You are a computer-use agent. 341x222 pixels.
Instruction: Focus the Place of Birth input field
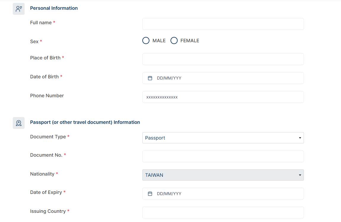[223, 59]
